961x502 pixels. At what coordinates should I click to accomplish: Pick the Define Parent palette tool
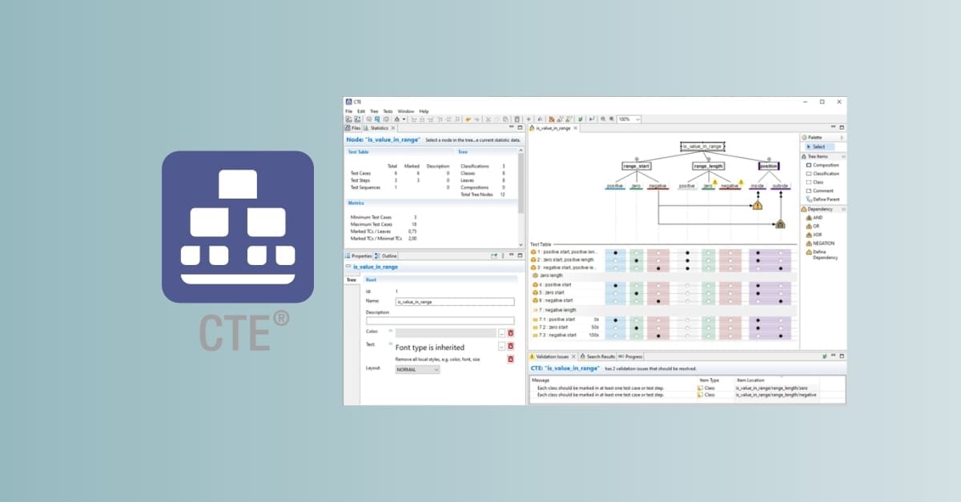tap(822, 199)
